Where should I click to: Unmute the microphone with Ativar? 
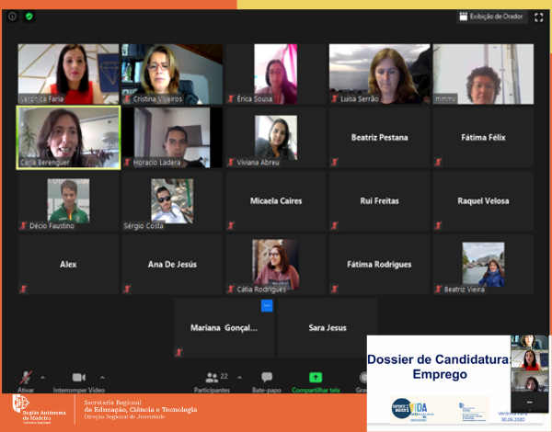point(25,379)
